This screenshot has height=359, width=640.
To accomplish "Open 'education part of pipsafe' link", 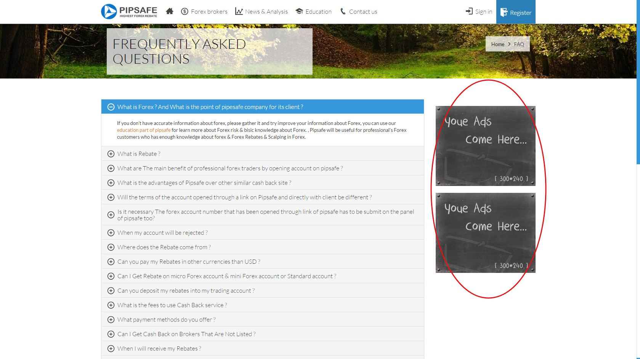I will (x=144, y=130).
